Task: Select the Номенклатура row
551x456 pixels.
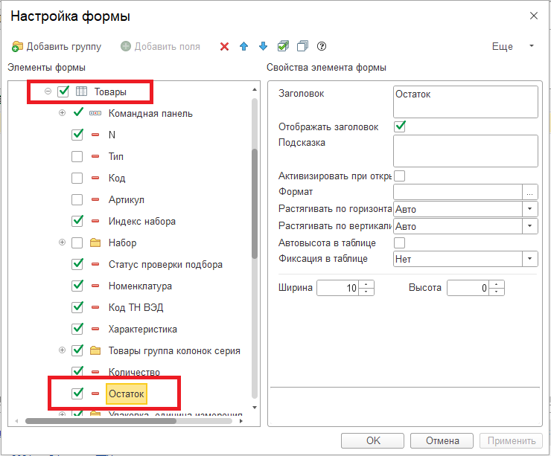Action: pyautogui.click(x=140, y=286)
